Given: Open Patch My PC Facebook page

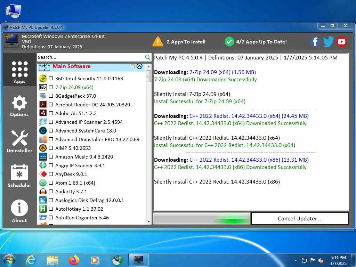Looking at the screenshot, I should pyautogui.click(x=315, y=42).
